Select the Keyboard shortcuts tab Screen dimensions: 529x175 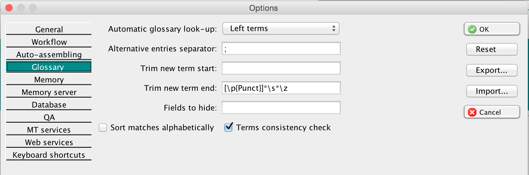click(x=49, y=155)
